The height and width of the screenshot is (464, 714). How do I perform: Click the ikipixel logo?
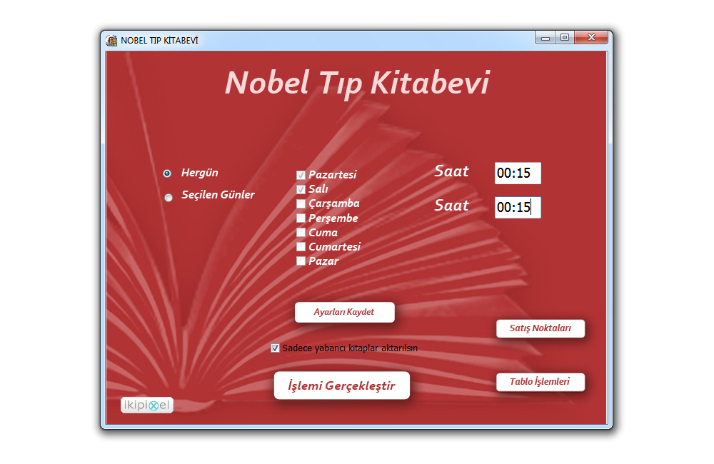[147, 405]
